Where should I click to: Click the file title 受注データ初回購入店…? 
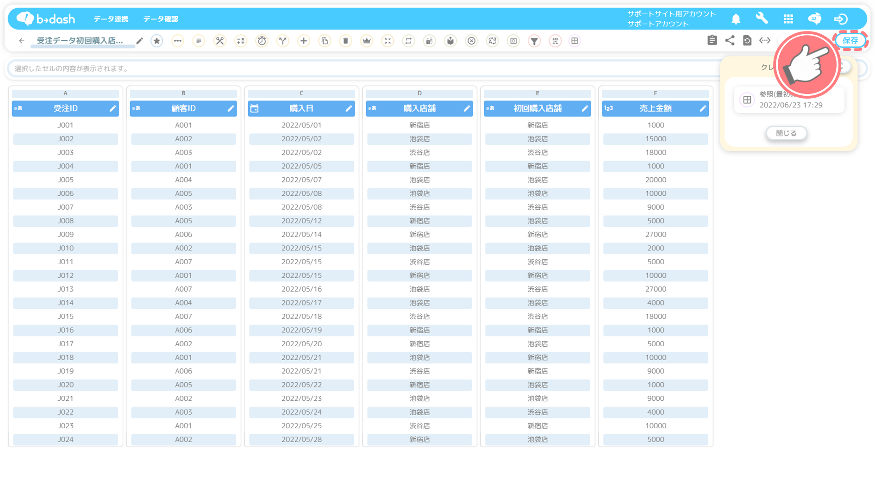80,41
